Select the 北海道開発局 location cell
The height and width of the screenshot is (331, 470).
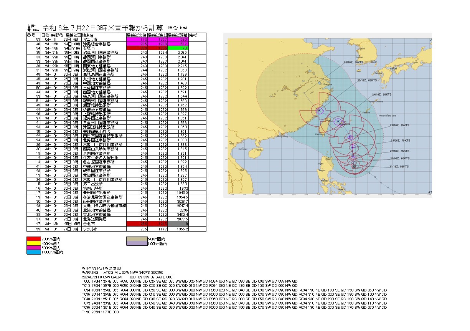[x=103, y=218]
